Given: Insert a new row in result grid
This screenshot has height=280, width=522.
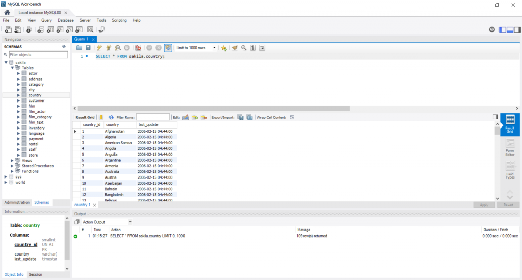Looking at the screenshot, I should pos(195,117).
